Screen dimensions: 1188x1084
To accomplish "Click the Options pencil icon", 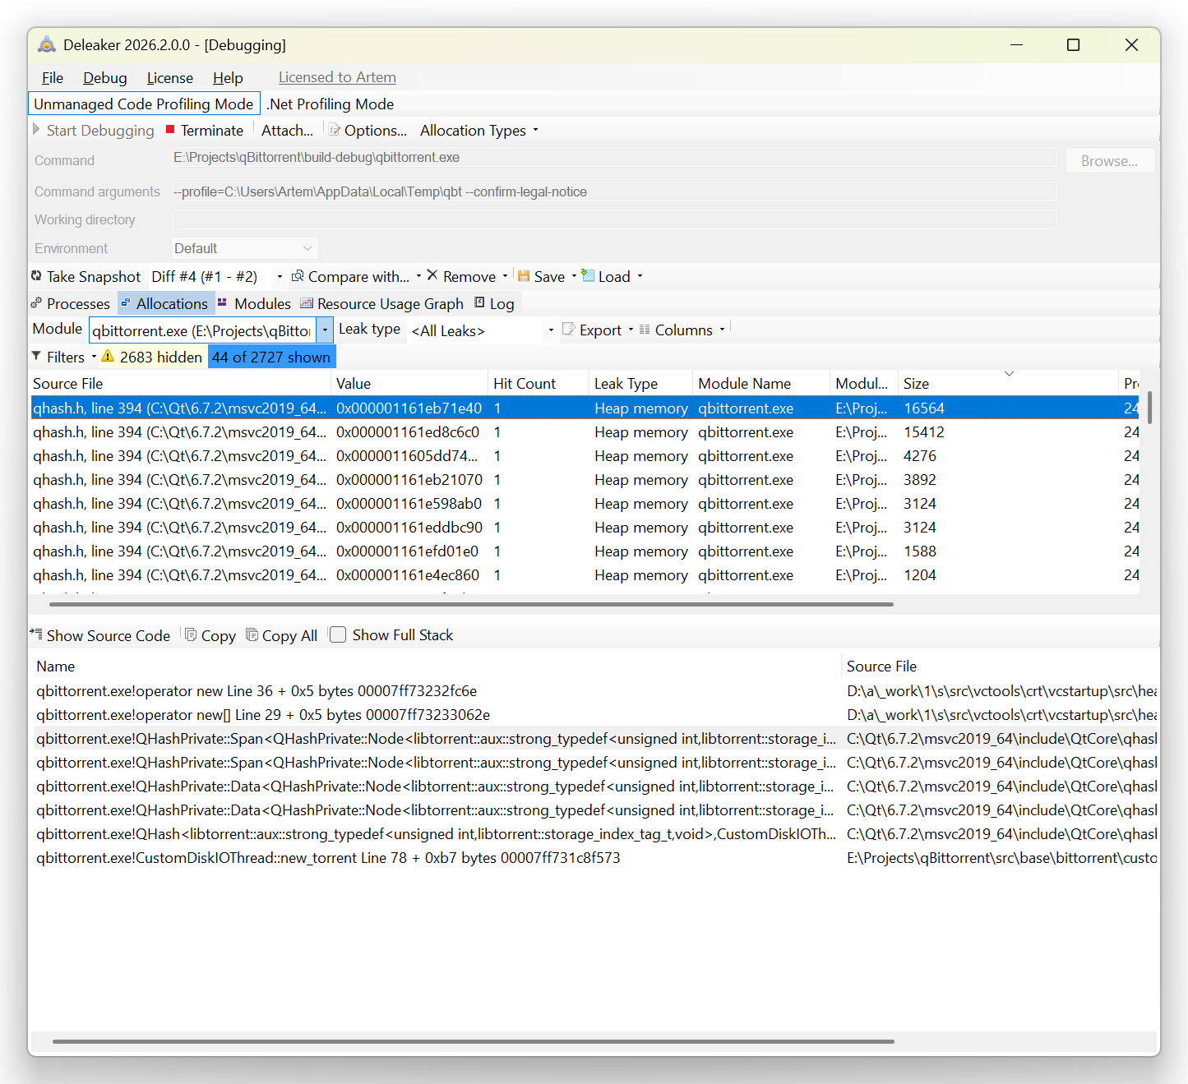I will point(335,129).
